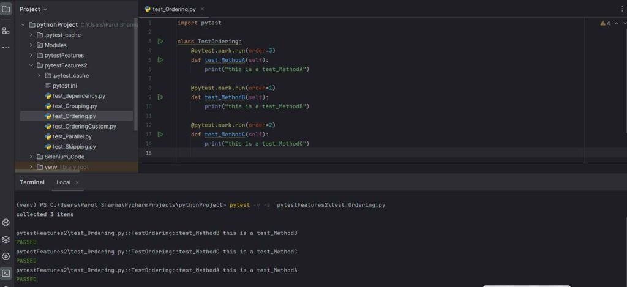This screenshot has width=627, height=287.
Task: Open the Terminal tool window icon
Action: [x=6, y=274]
